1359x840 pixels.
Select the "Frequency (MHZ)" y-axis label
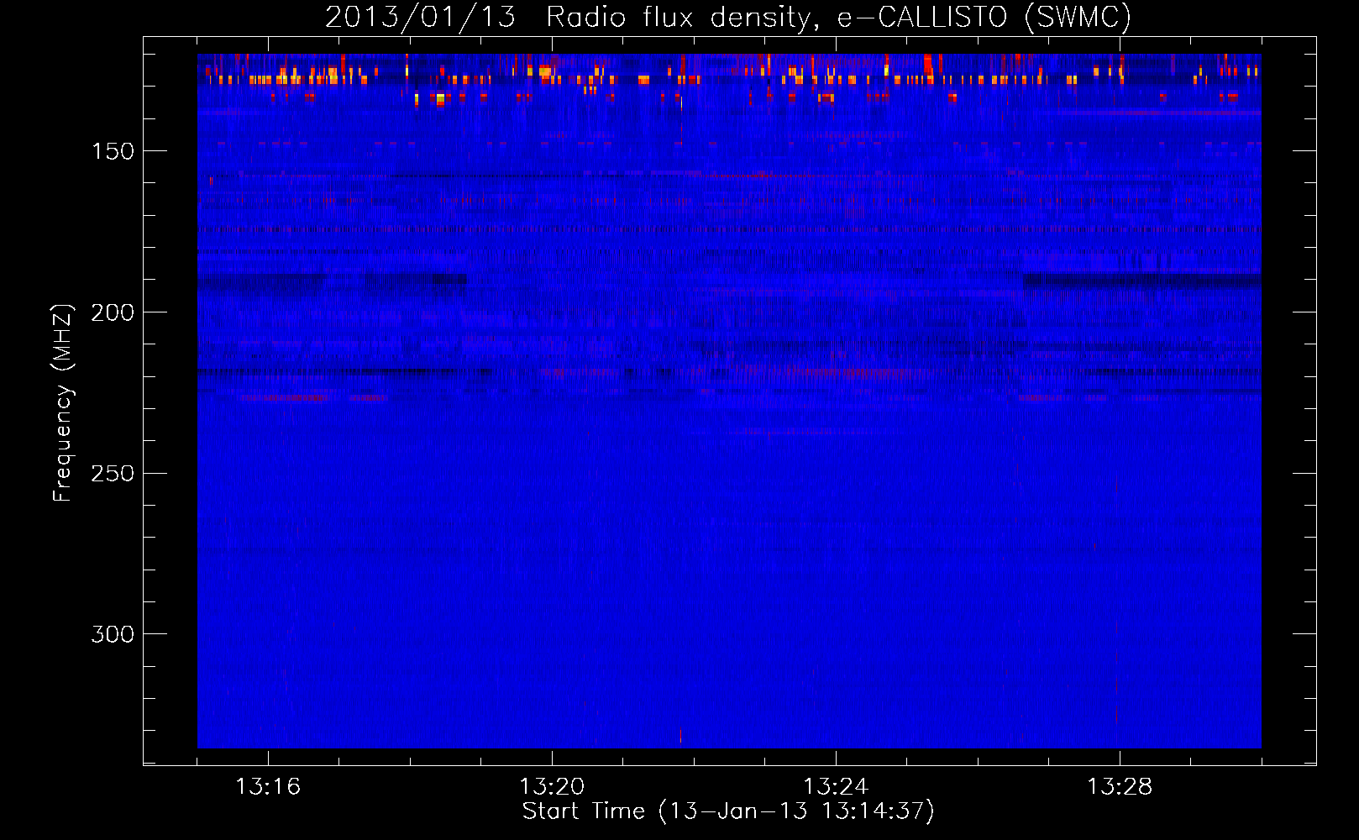click(63, 403)
